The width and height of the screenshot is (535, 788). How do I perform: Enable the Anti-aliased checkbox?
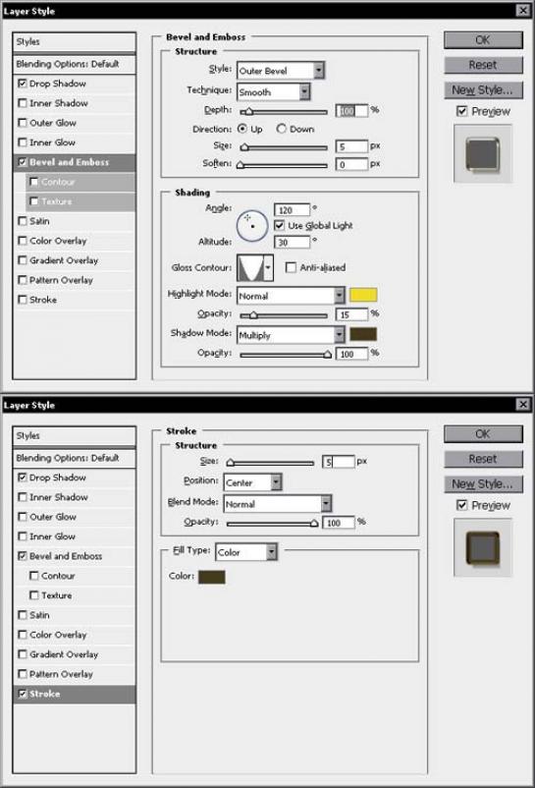coord(291,267)
